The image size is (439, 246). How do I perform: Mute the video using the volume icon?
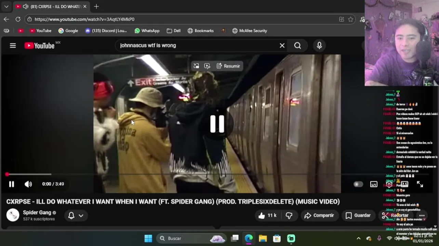pyautogui.click(x=28, y=184)
